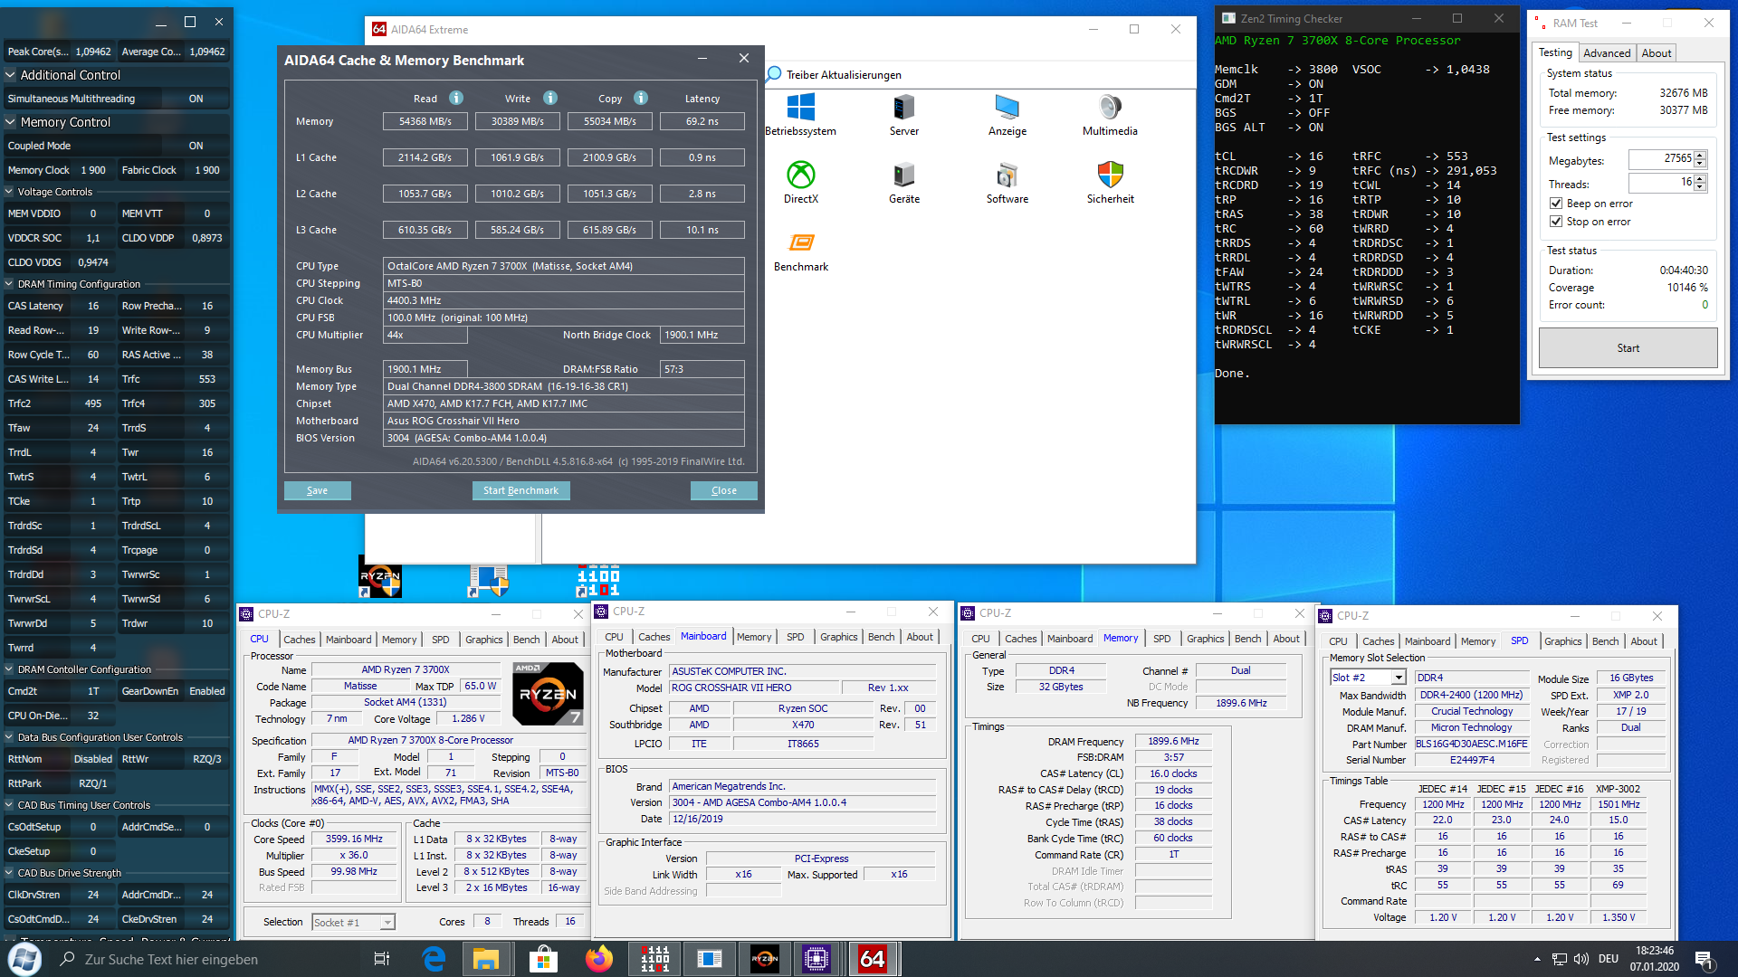Toggle Beep on error checkbox
This screenshot has width=1738, height=977.
1556,204
